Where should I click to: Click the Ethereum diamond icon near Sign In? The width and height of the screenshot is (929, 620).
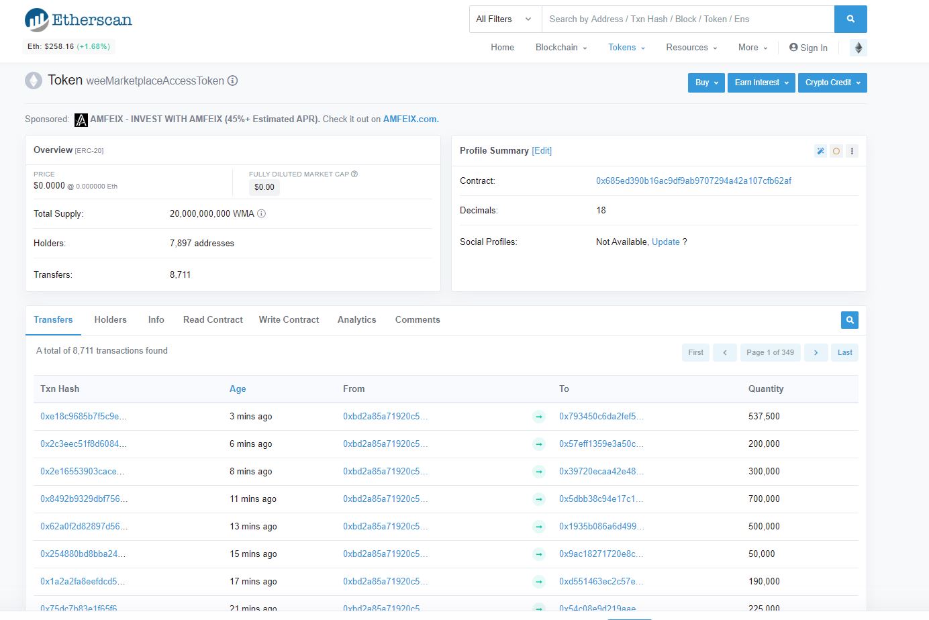pos(858,47)
